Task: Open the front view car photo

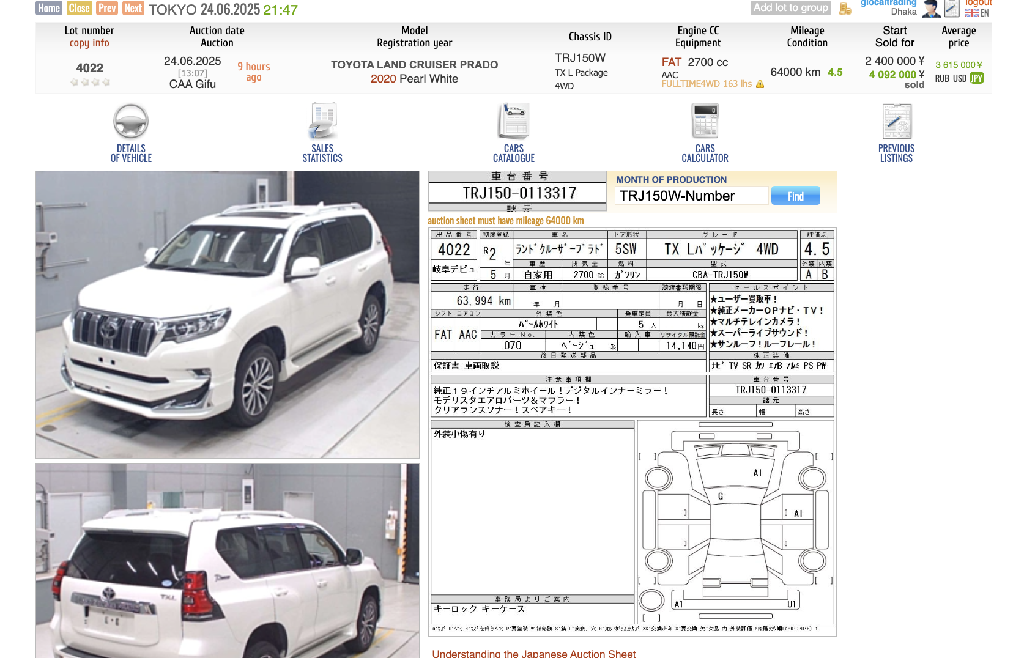Action: point(228,314)
